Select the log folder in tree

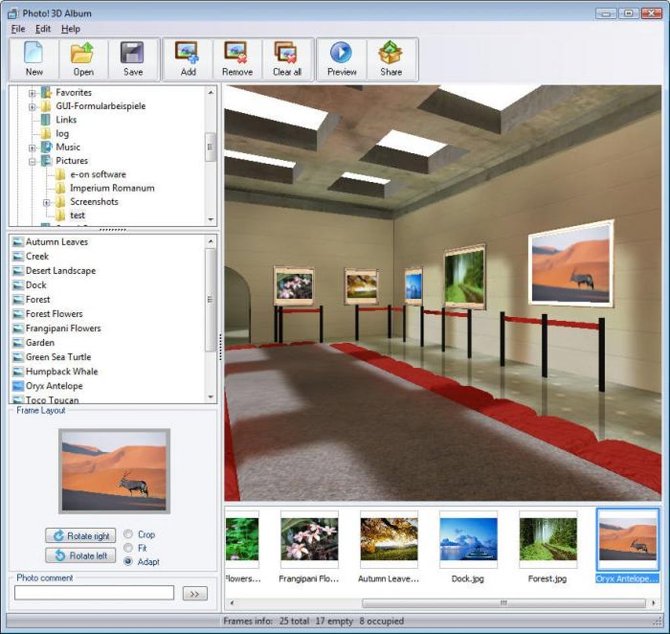[x=62, y=133]
